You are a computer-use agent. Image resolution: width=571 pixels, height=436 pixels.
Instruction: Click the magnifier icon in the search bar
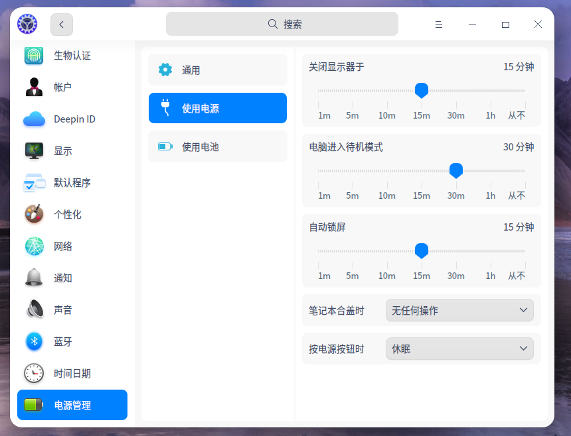(x=273, y=24)
